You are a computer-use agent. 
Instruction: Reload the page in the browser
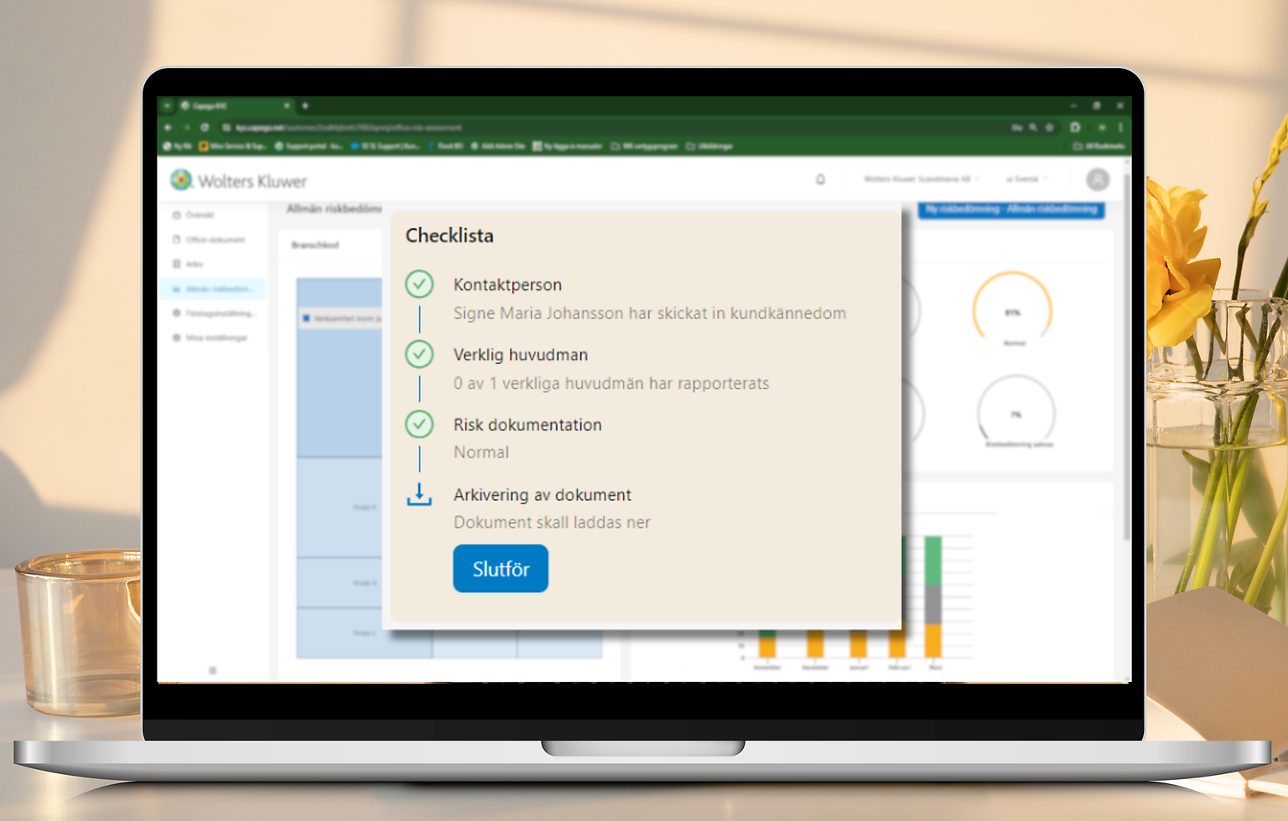tap(205, 127)
